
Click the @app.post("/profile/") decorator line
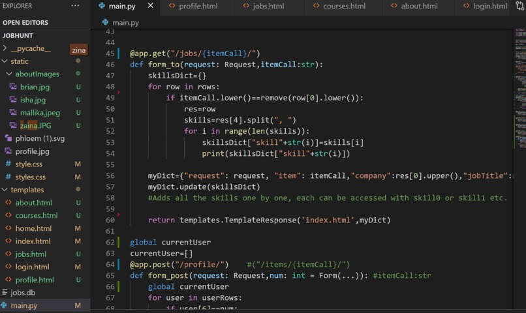(x=179, y=264)
